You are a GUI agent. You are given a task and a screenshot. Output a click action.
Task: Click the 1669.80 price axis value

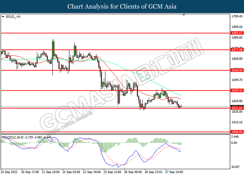(237, 59)
